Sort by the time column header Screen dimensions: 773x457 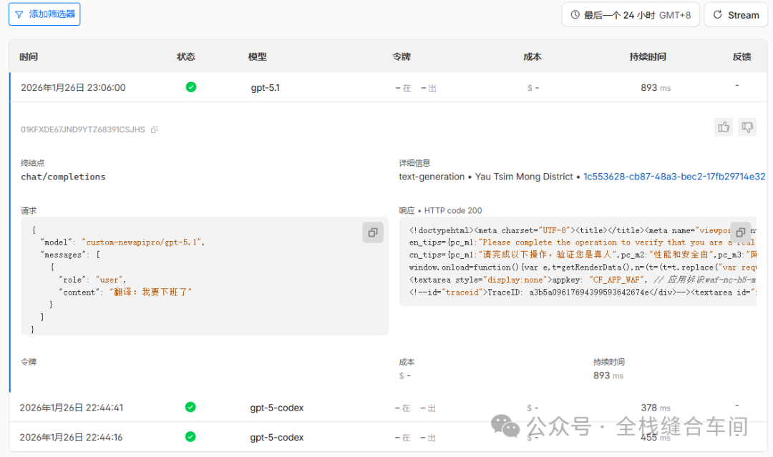click(29, 57)
